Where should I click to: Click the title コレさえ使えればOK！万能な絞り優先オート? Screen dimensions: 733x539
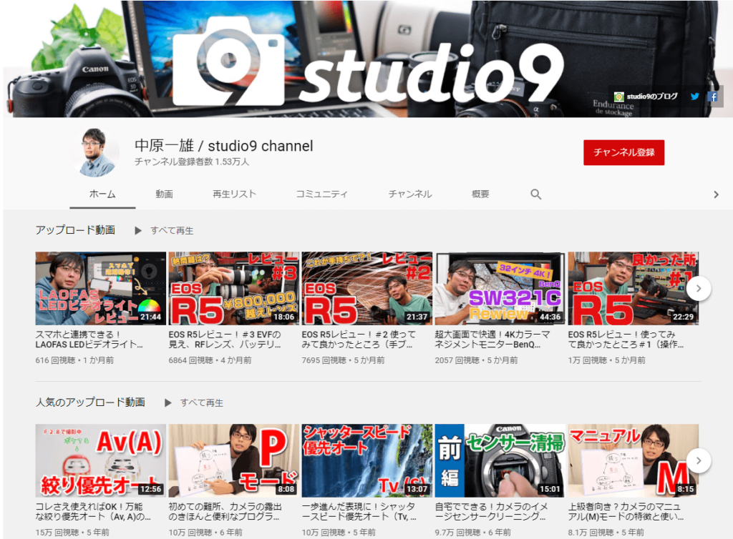coord(94,511)
